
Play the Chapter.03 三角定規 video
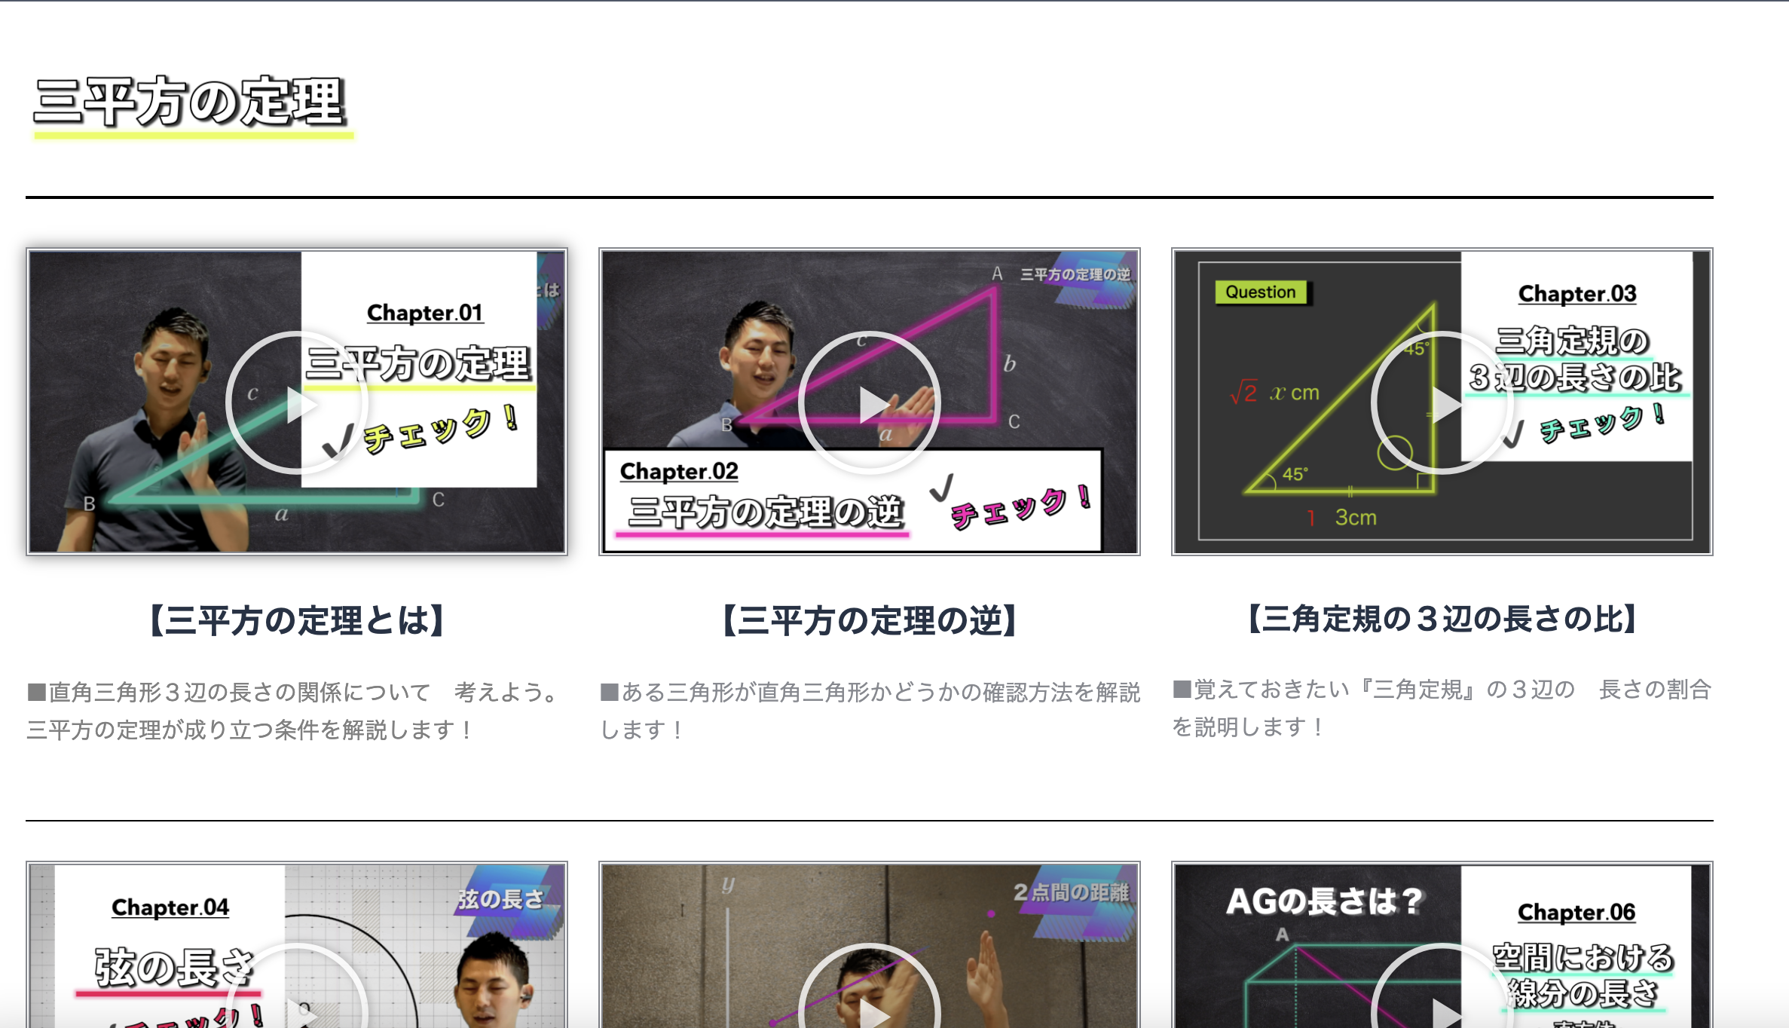tap(1442, 402)
